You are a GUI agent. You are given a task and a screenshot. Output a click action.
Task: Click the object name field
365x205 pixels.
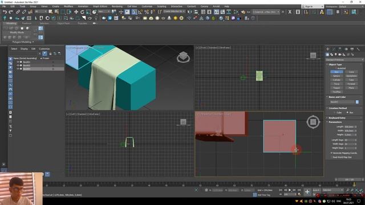point(342,102)
